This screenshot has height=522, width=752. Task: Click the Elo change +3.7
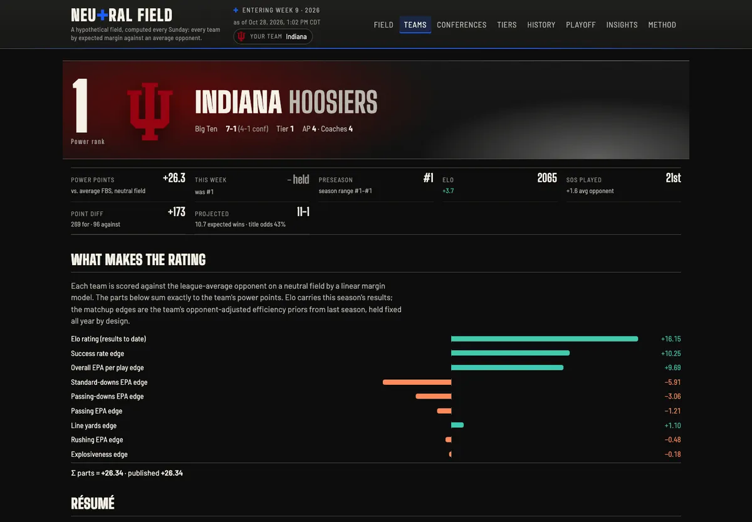[448, 191]
